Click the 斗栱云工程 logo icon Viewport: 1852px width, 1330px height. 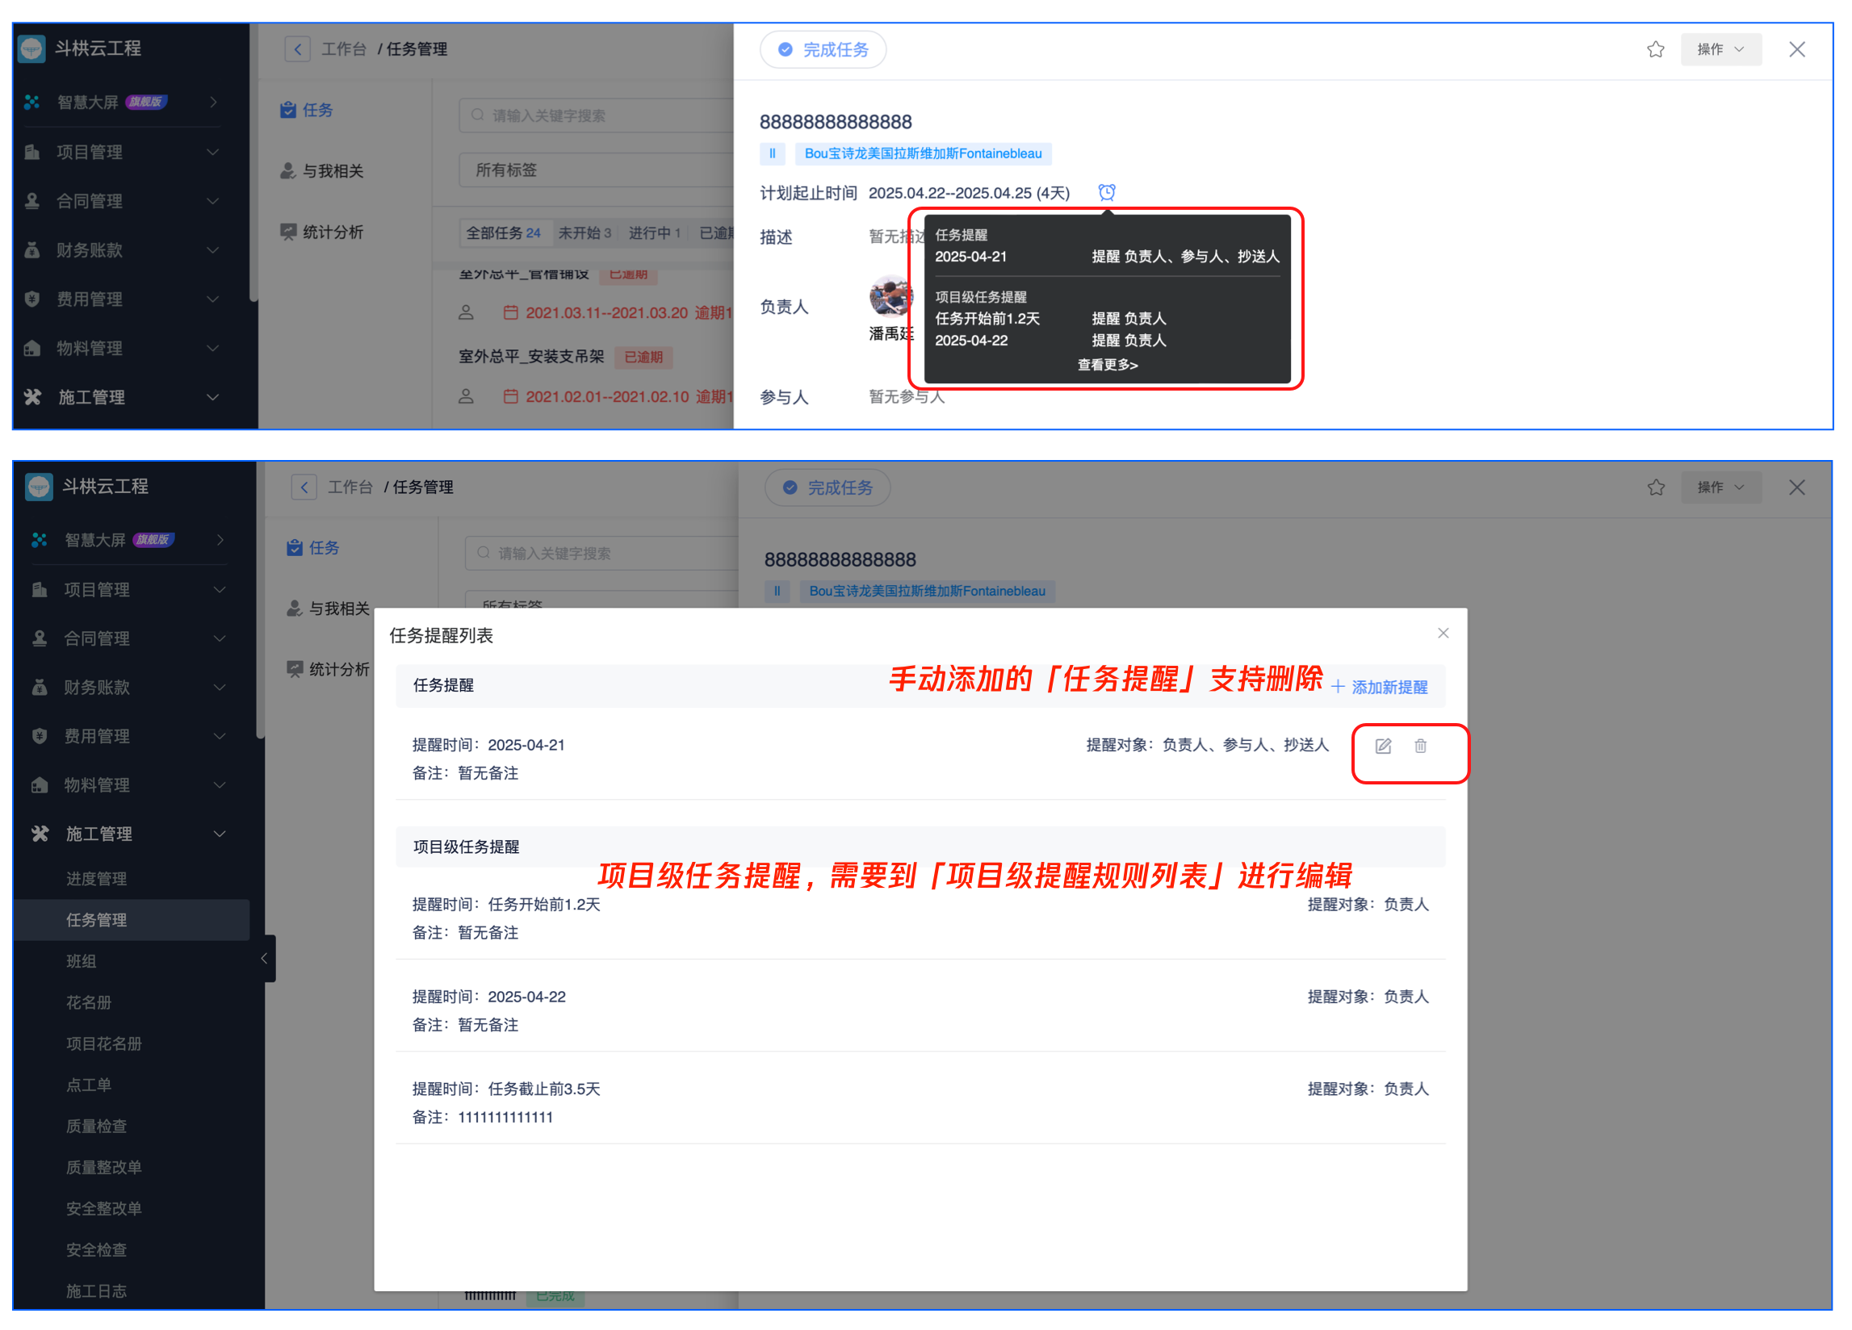pyautogui.click(x=31, y=49)
